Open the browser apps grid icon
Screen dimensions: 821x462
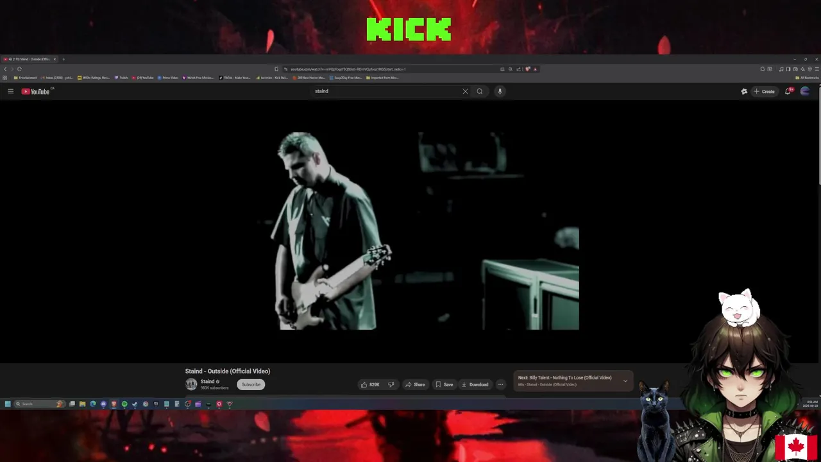point(4,78)
